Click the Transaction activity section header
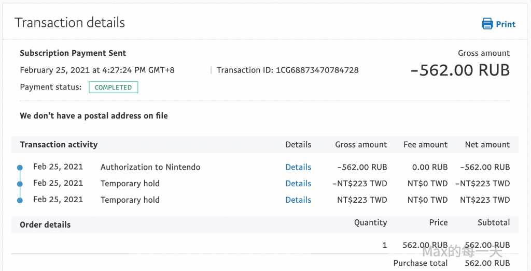The width and height of the screenshot is (531, 271). click(59, 145)
